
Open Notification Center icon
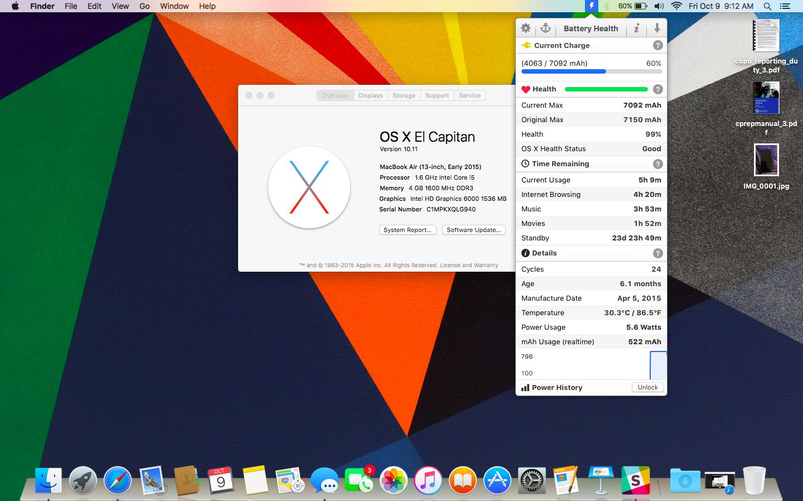coord(785,6)
